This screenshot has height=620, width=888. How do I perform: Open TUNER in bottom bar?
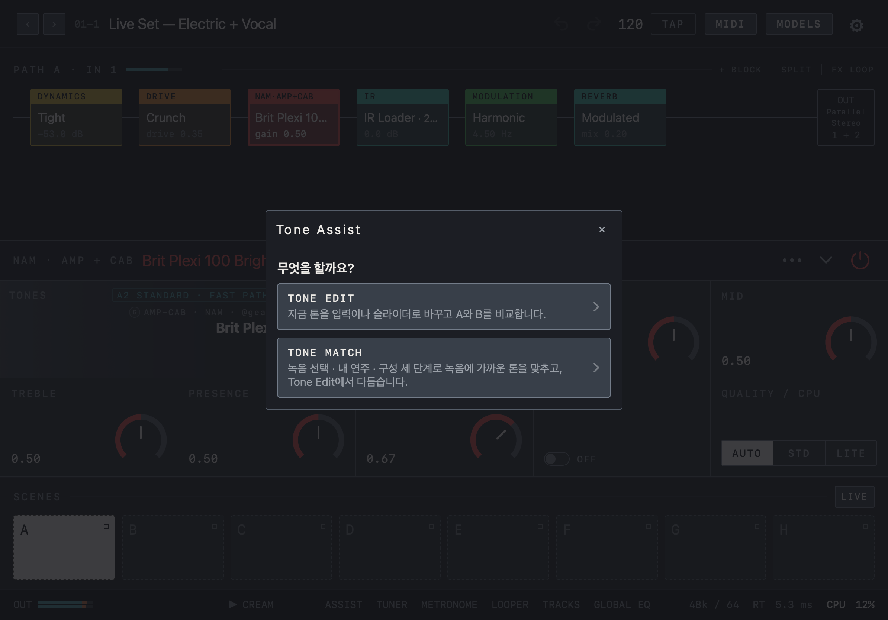(x=392, y=604)
